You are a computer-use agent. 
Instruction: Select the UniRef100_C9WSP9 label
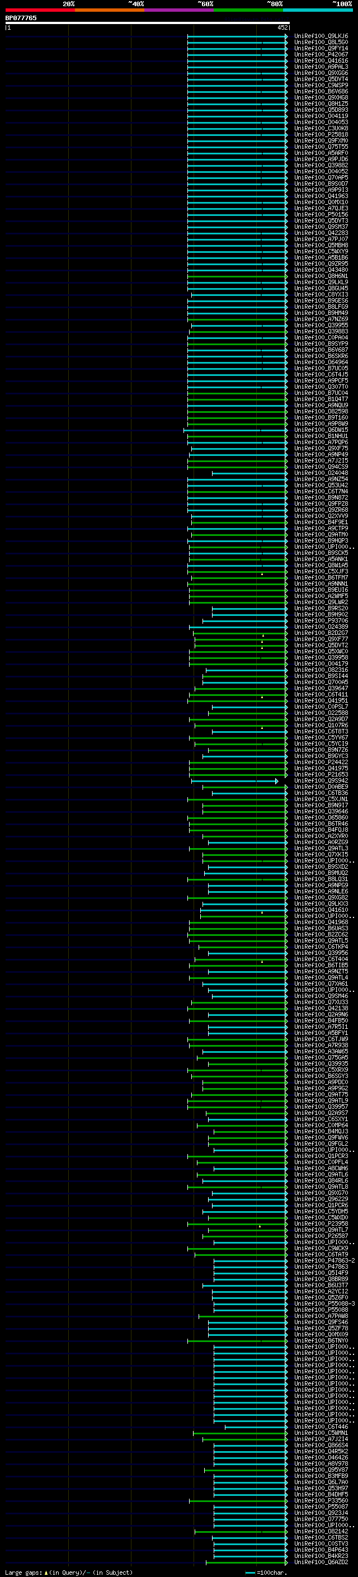[x=321, y=85]
